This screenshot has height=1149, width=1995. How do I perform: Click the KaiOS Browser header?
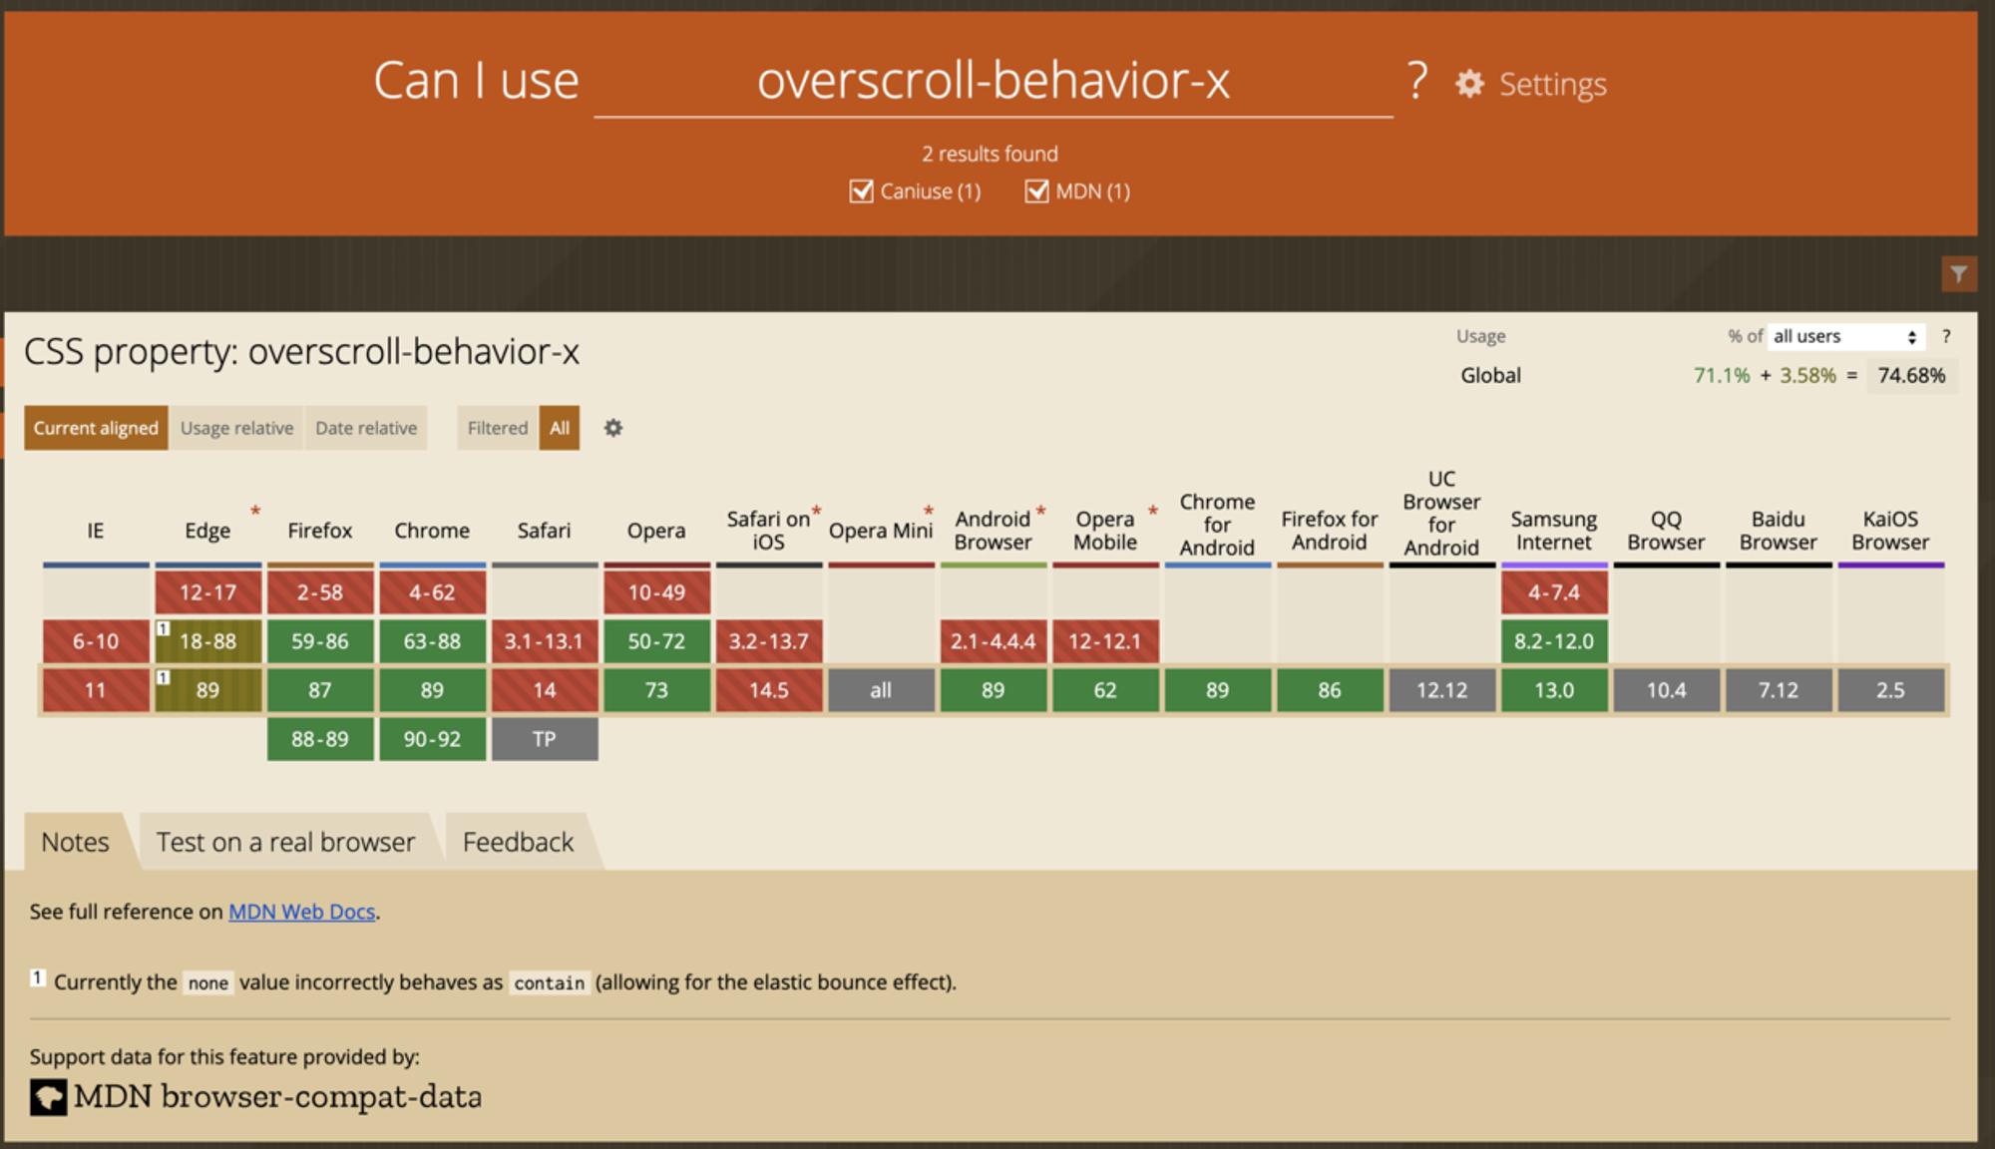click(1890, 531)
